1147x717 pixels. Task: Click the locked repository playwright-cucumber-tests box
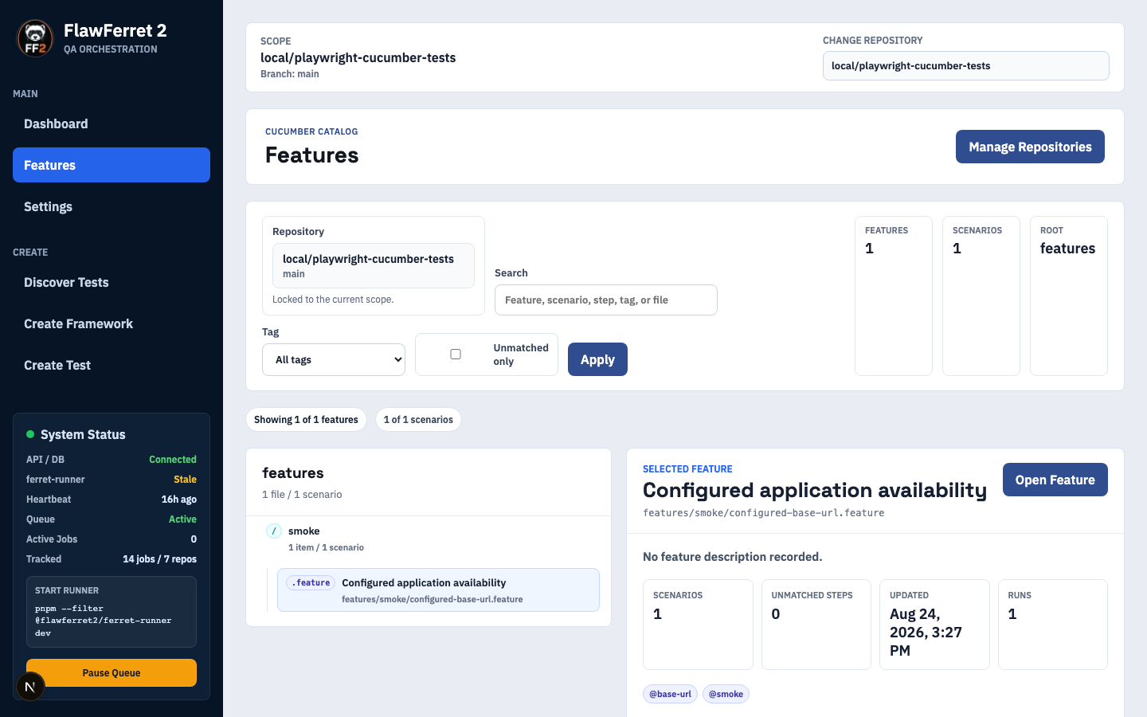point(374,265)
